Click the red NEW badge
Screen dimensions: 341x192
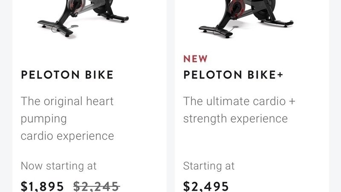196,58
